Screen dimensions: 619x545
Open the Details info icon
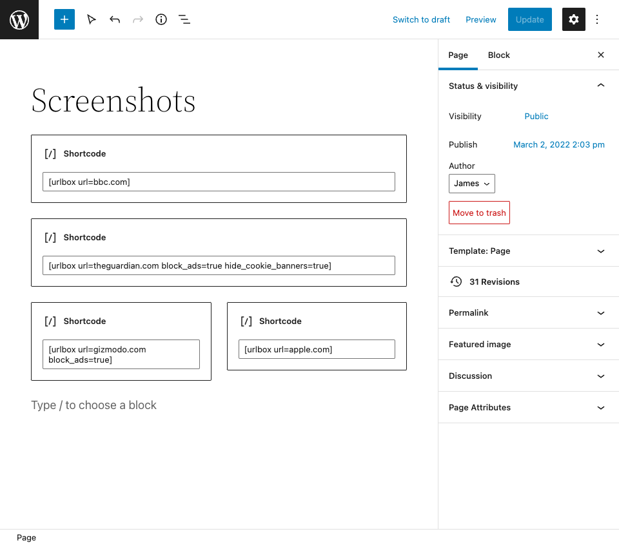pos(161,19)
